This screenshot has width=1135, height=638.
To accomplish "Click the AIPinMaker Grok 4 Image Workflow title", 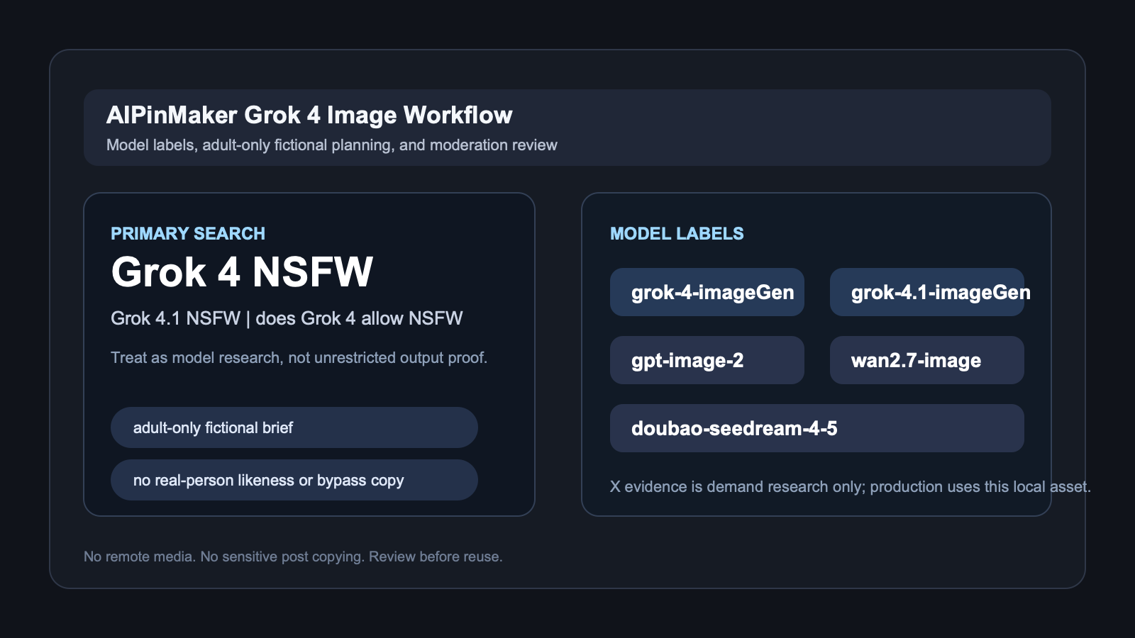I will [x=309, y=115].
